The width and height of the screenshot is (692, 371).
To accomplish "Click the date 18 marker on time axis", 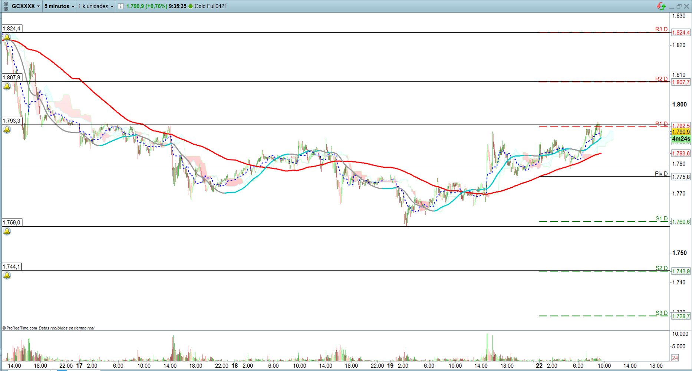I will 235,366.
